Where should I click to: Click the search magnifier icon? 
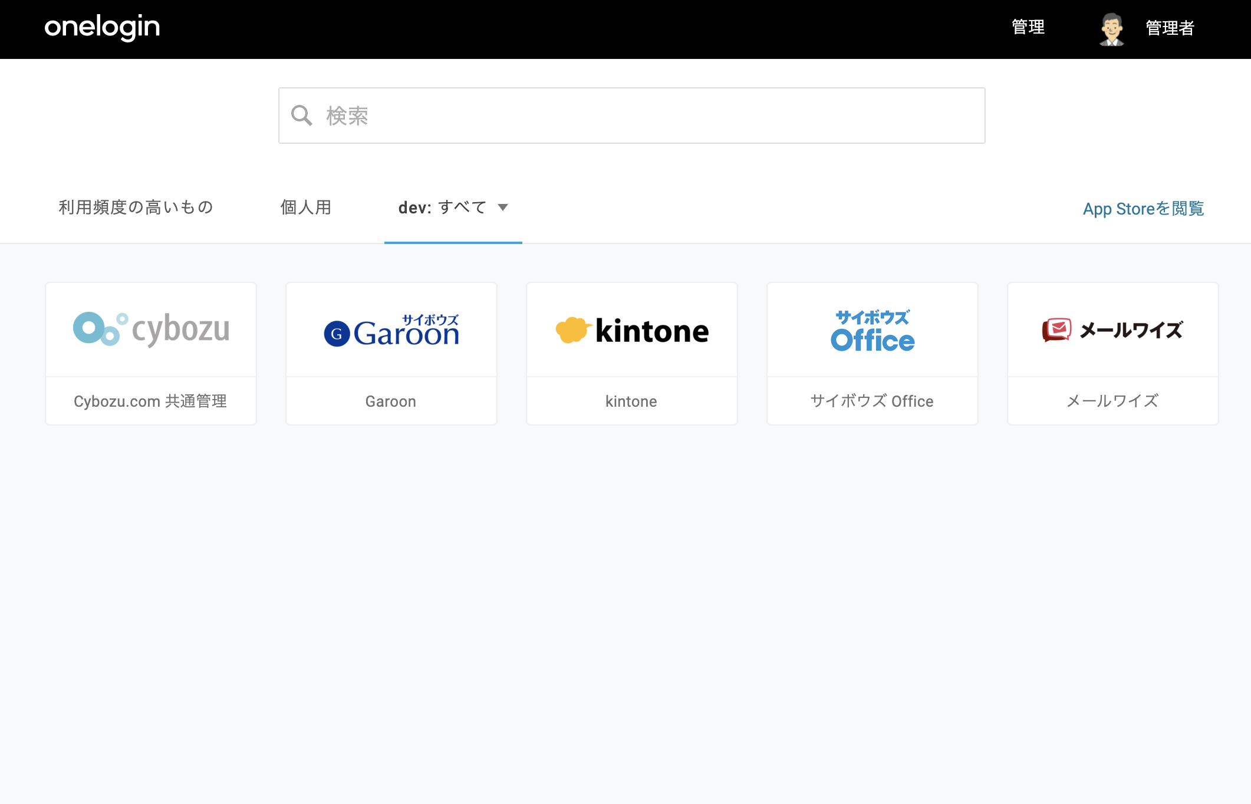coord(302,116)
